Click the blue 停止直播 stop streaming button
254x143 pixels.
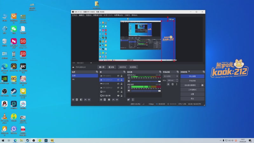click(x=192, y=76)
